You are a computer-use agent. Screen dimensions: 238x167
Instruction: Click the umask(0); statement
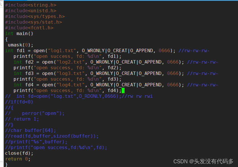20,45
